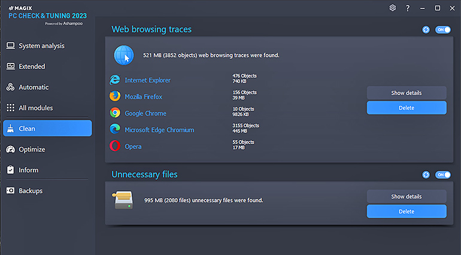Click the Backups camera icon
The width and height of the screenshot is (461, 255).
tap(11, 190)
